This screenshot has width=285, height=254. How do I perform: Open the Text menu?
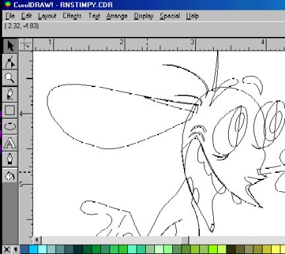94,16
